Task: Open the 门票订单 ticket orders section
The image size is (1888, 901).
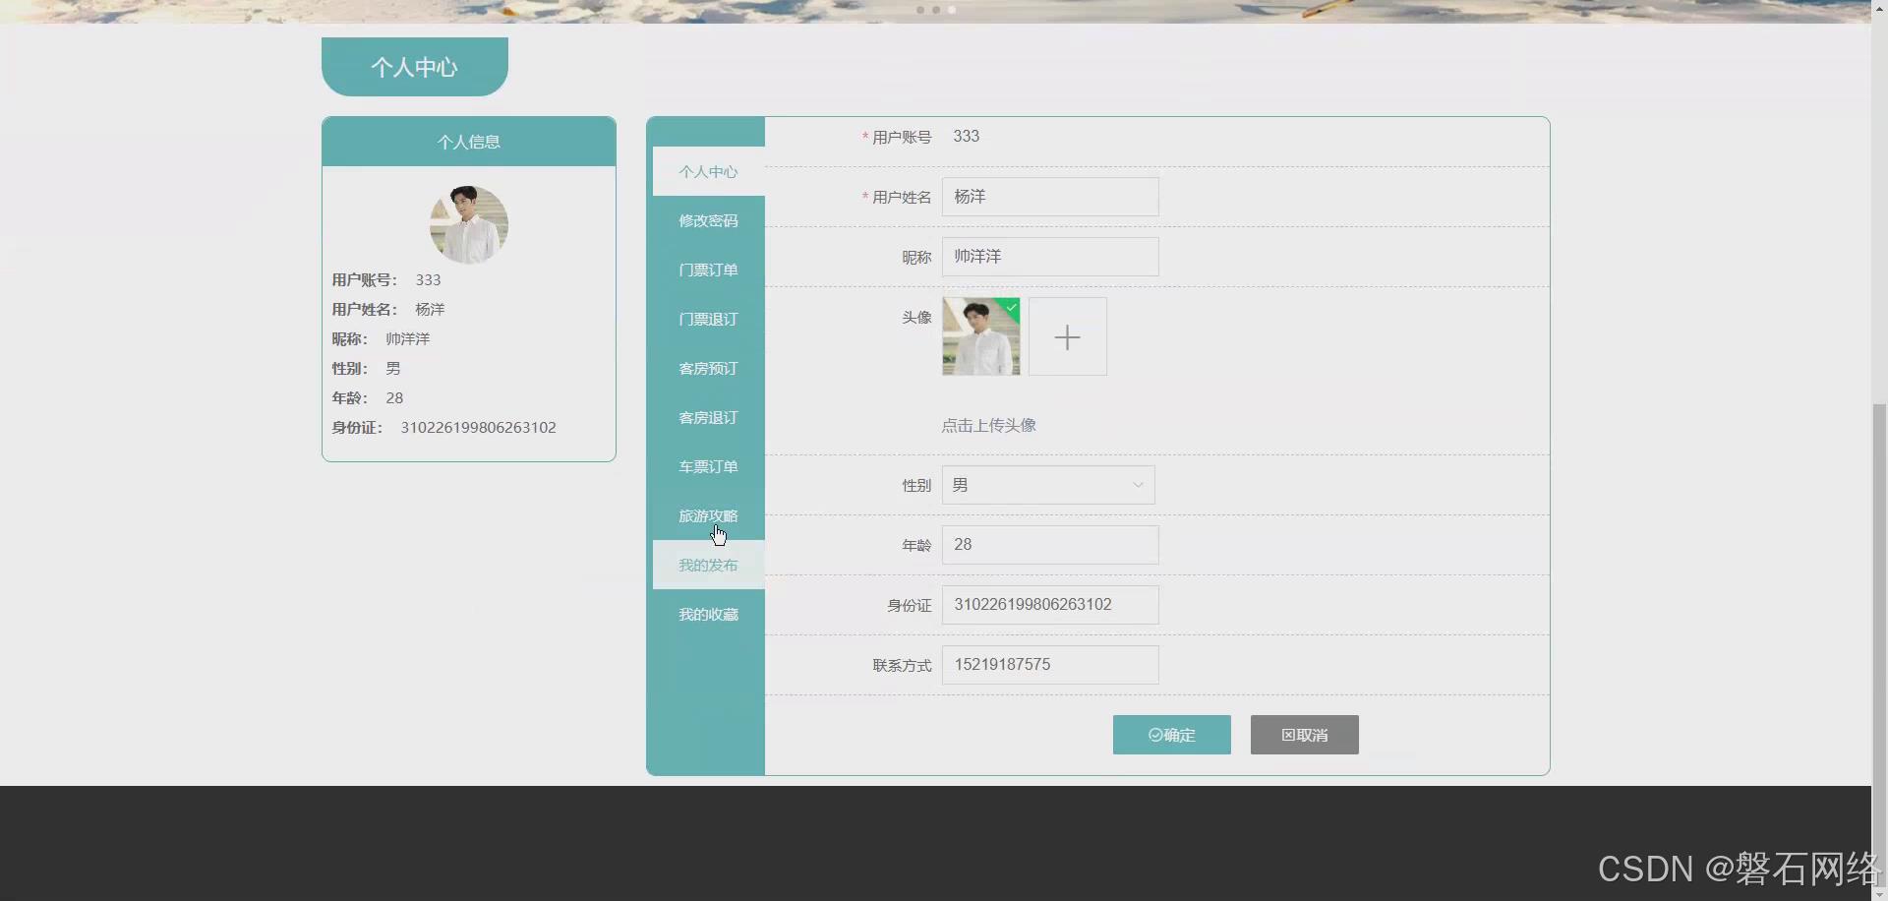Action: [707, 270]
